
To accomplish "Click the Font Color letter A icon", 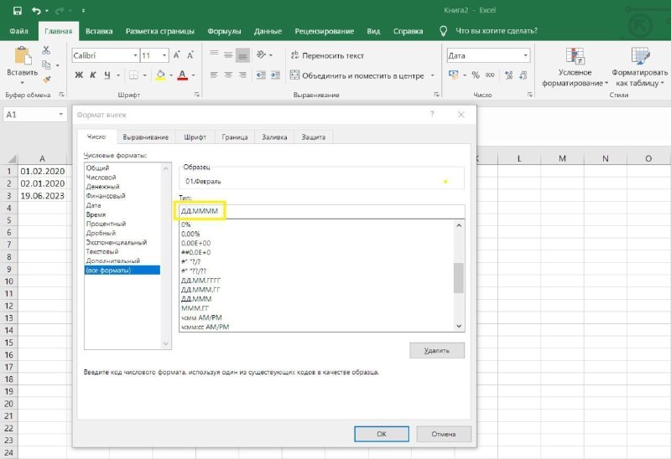I will pyautogui.click(x=183, y=75).
